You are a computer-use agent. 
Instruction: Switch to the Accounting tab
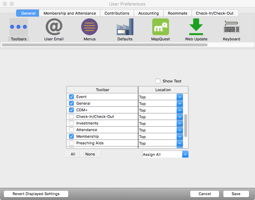148,13
